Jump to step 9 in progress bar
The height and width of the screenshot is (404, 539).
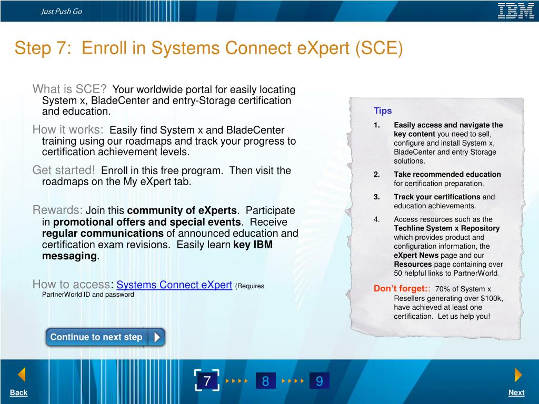tap(320, 381)
